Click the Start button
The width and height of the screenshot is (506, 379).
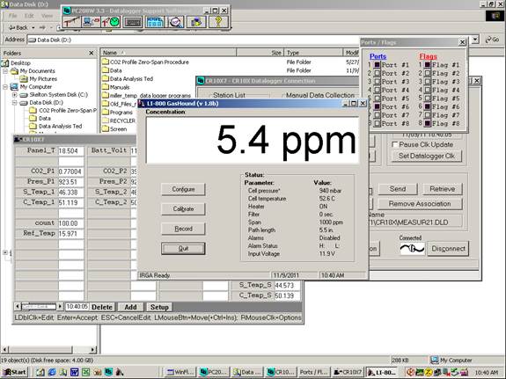(15, 372)
